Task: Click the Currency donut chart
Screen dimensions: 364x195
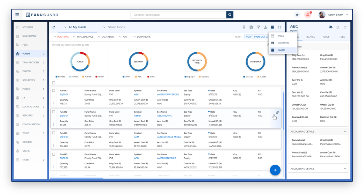Action: (x=255, y=62)
